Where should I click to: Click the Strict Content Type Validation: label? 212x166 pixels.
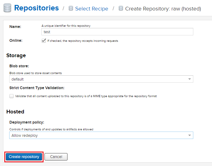coord(37,88)
